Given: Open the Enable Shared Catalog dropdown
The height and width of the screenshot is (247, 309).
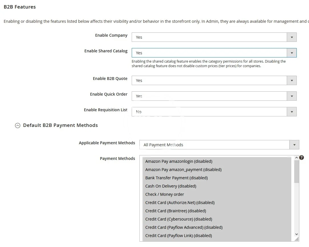Looking at the screenshot, I should coord(214,53).
